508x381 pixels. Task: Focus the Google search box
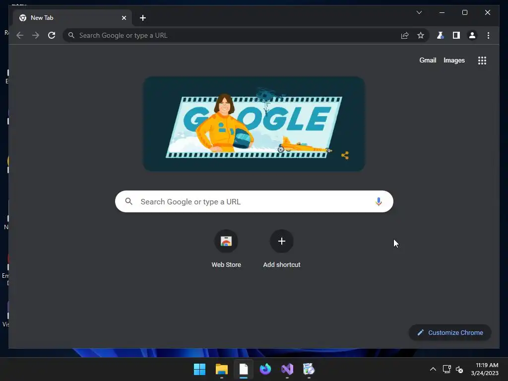pos(254,201)
